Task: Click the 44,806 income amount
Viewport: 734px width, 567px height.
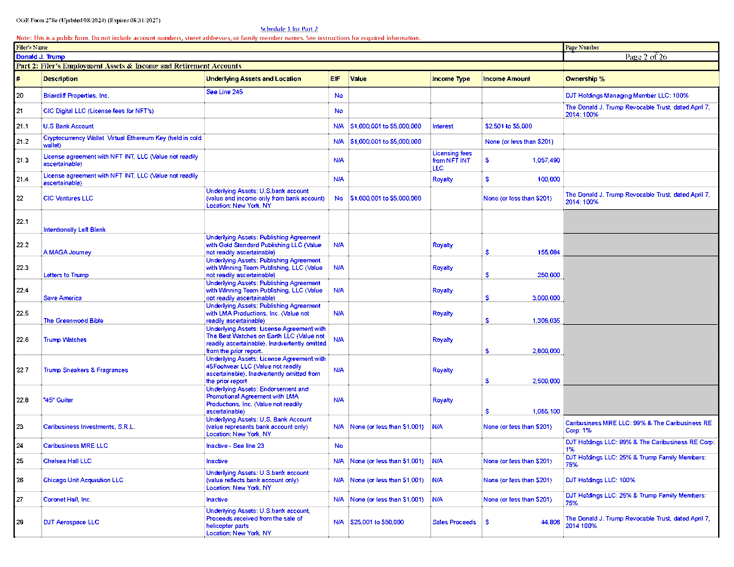Action: pos(550,522)
